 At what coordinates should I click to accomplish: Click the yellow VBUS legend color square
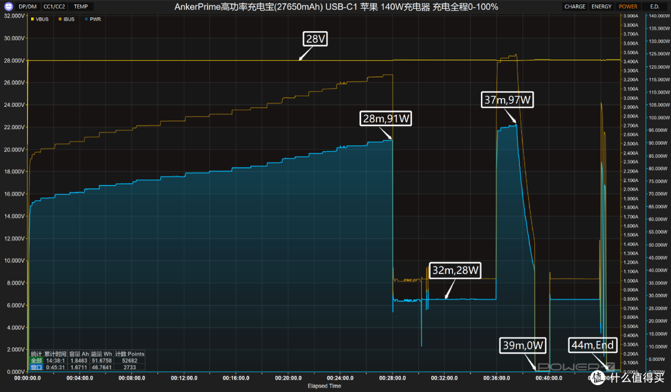32,19
